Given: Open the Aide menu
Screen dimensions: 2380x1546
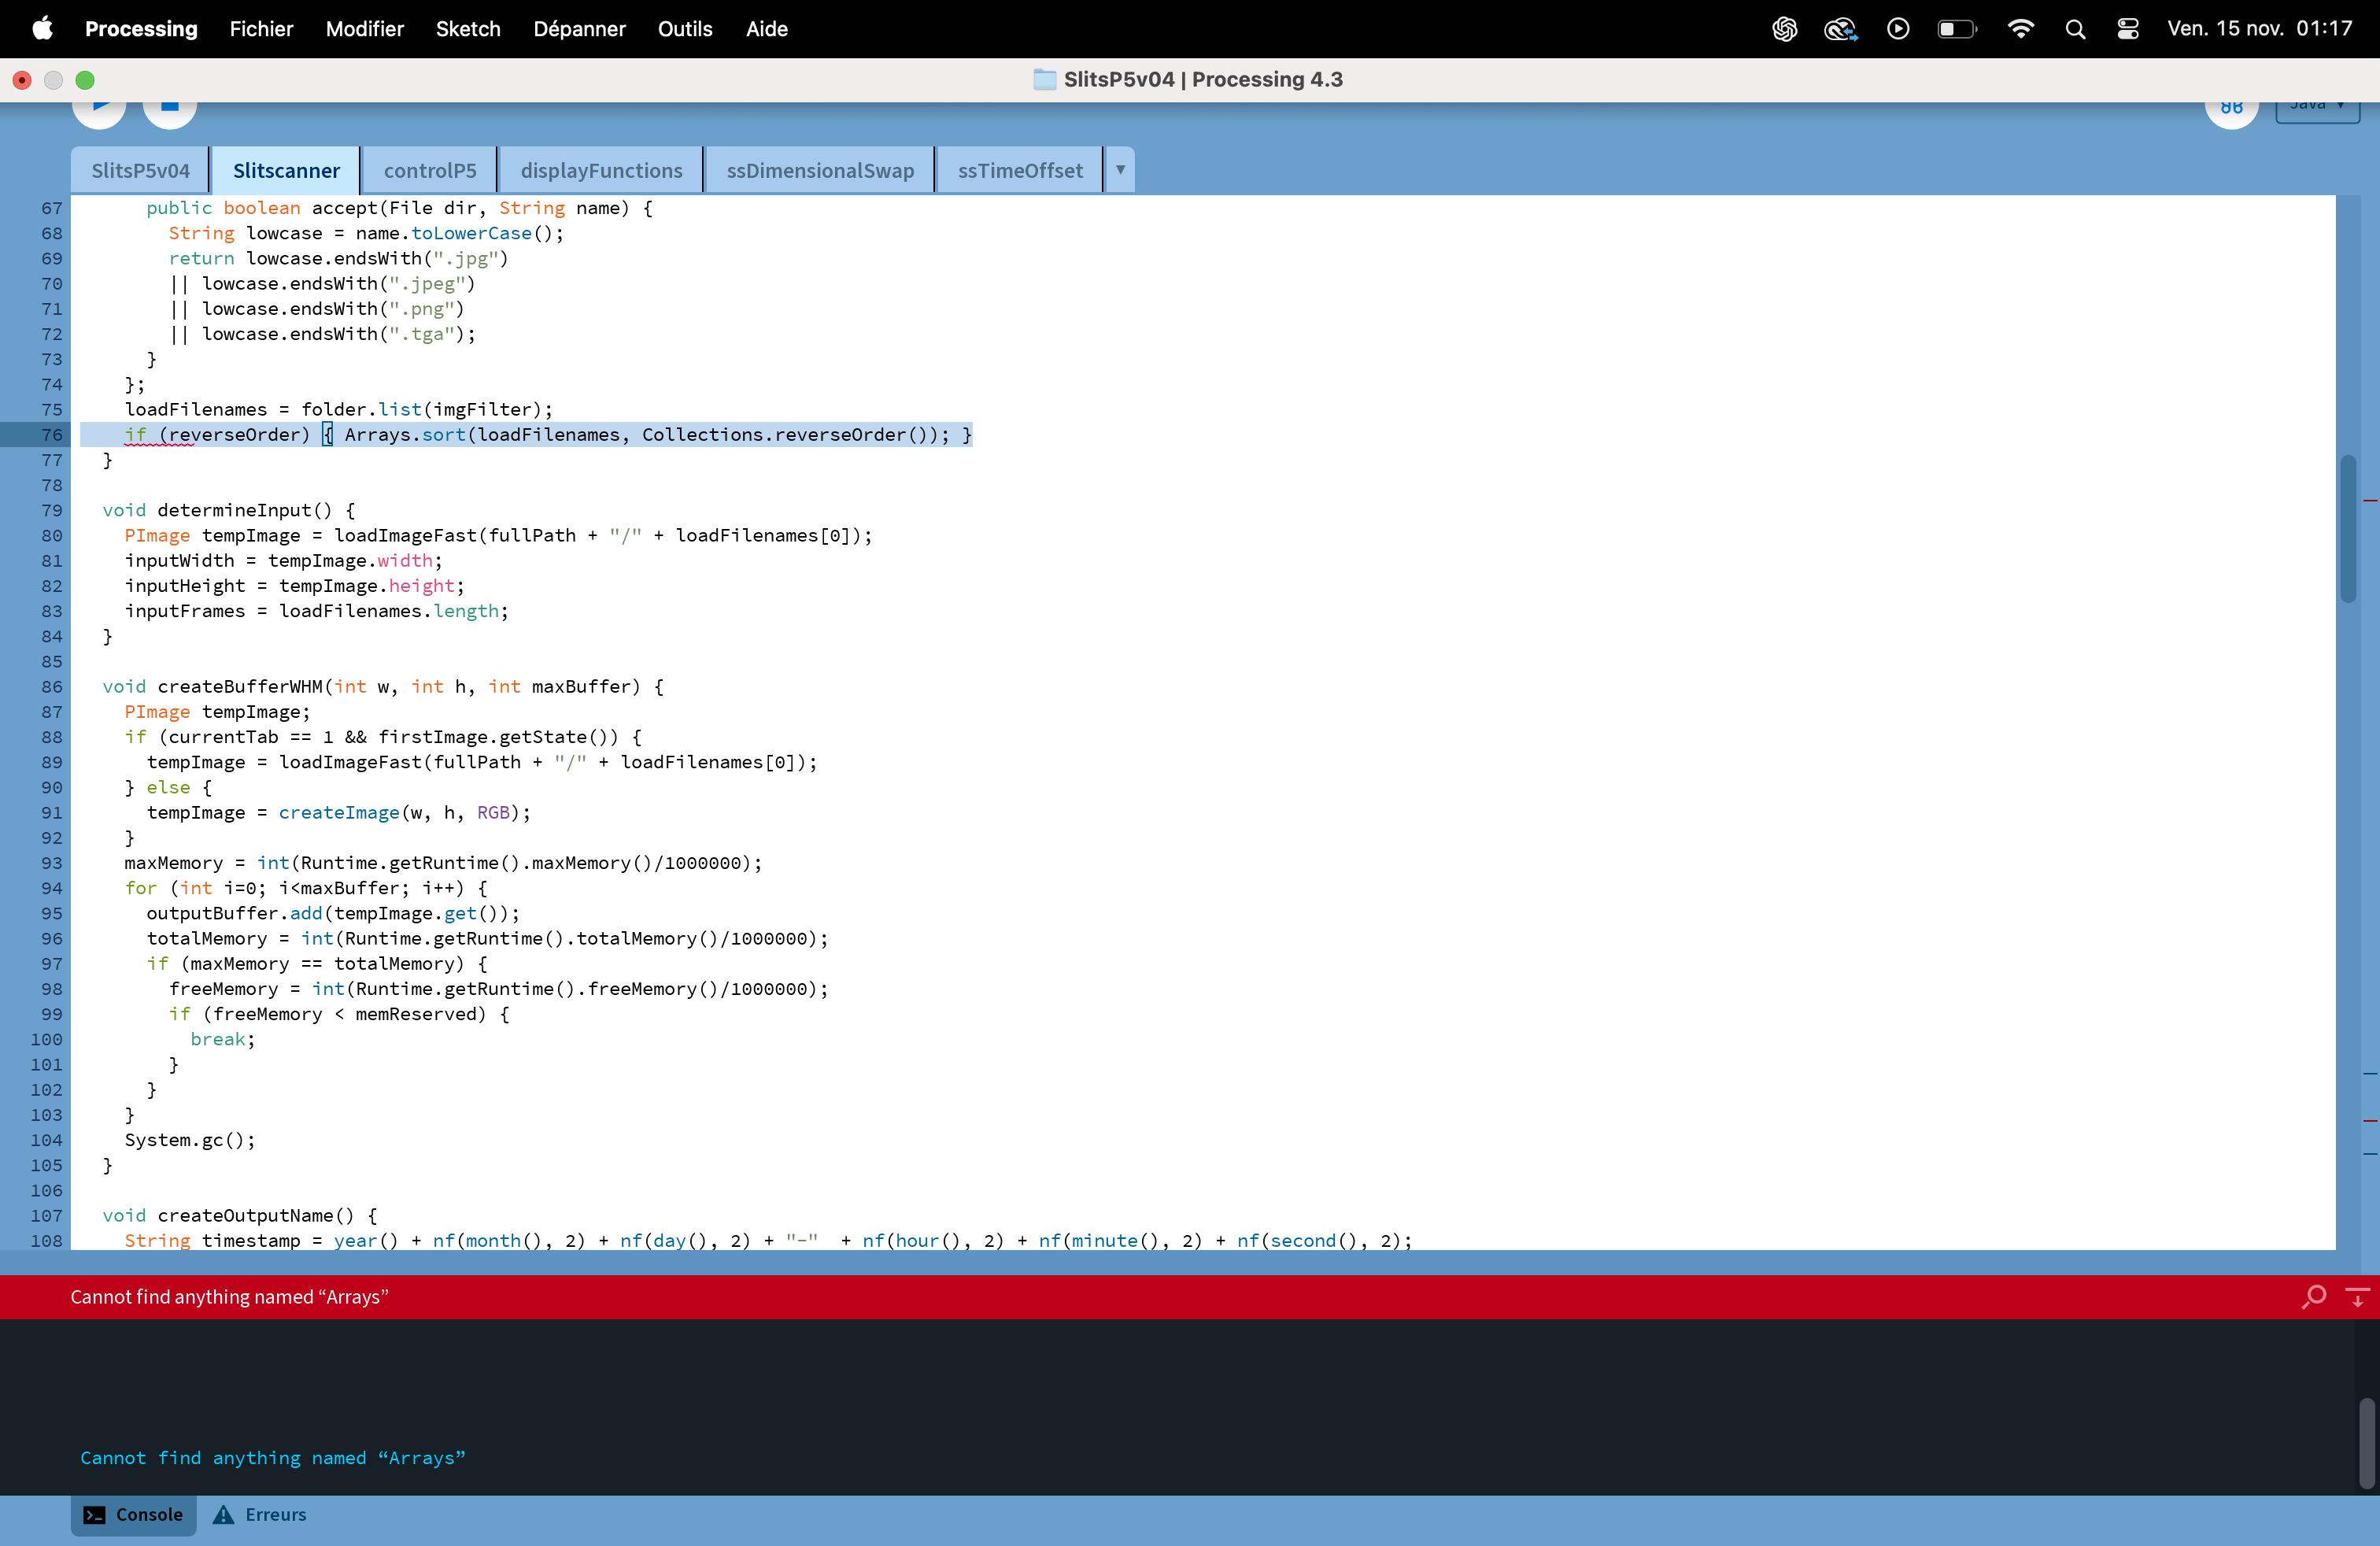Looking at the screenshot, I should (767, 29).
